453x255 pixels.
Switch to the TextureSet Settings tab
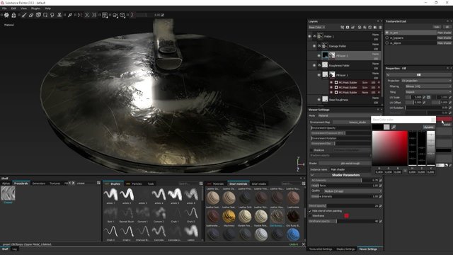[321, 249]
